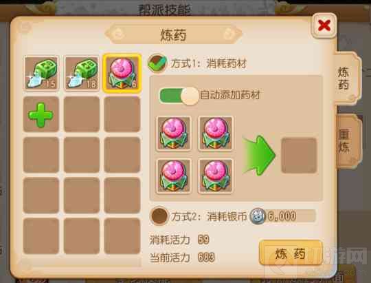This screenshot has height=283, width=371.
Task: Close the 炼药 dialog with the red X
Action: [324, 25]
